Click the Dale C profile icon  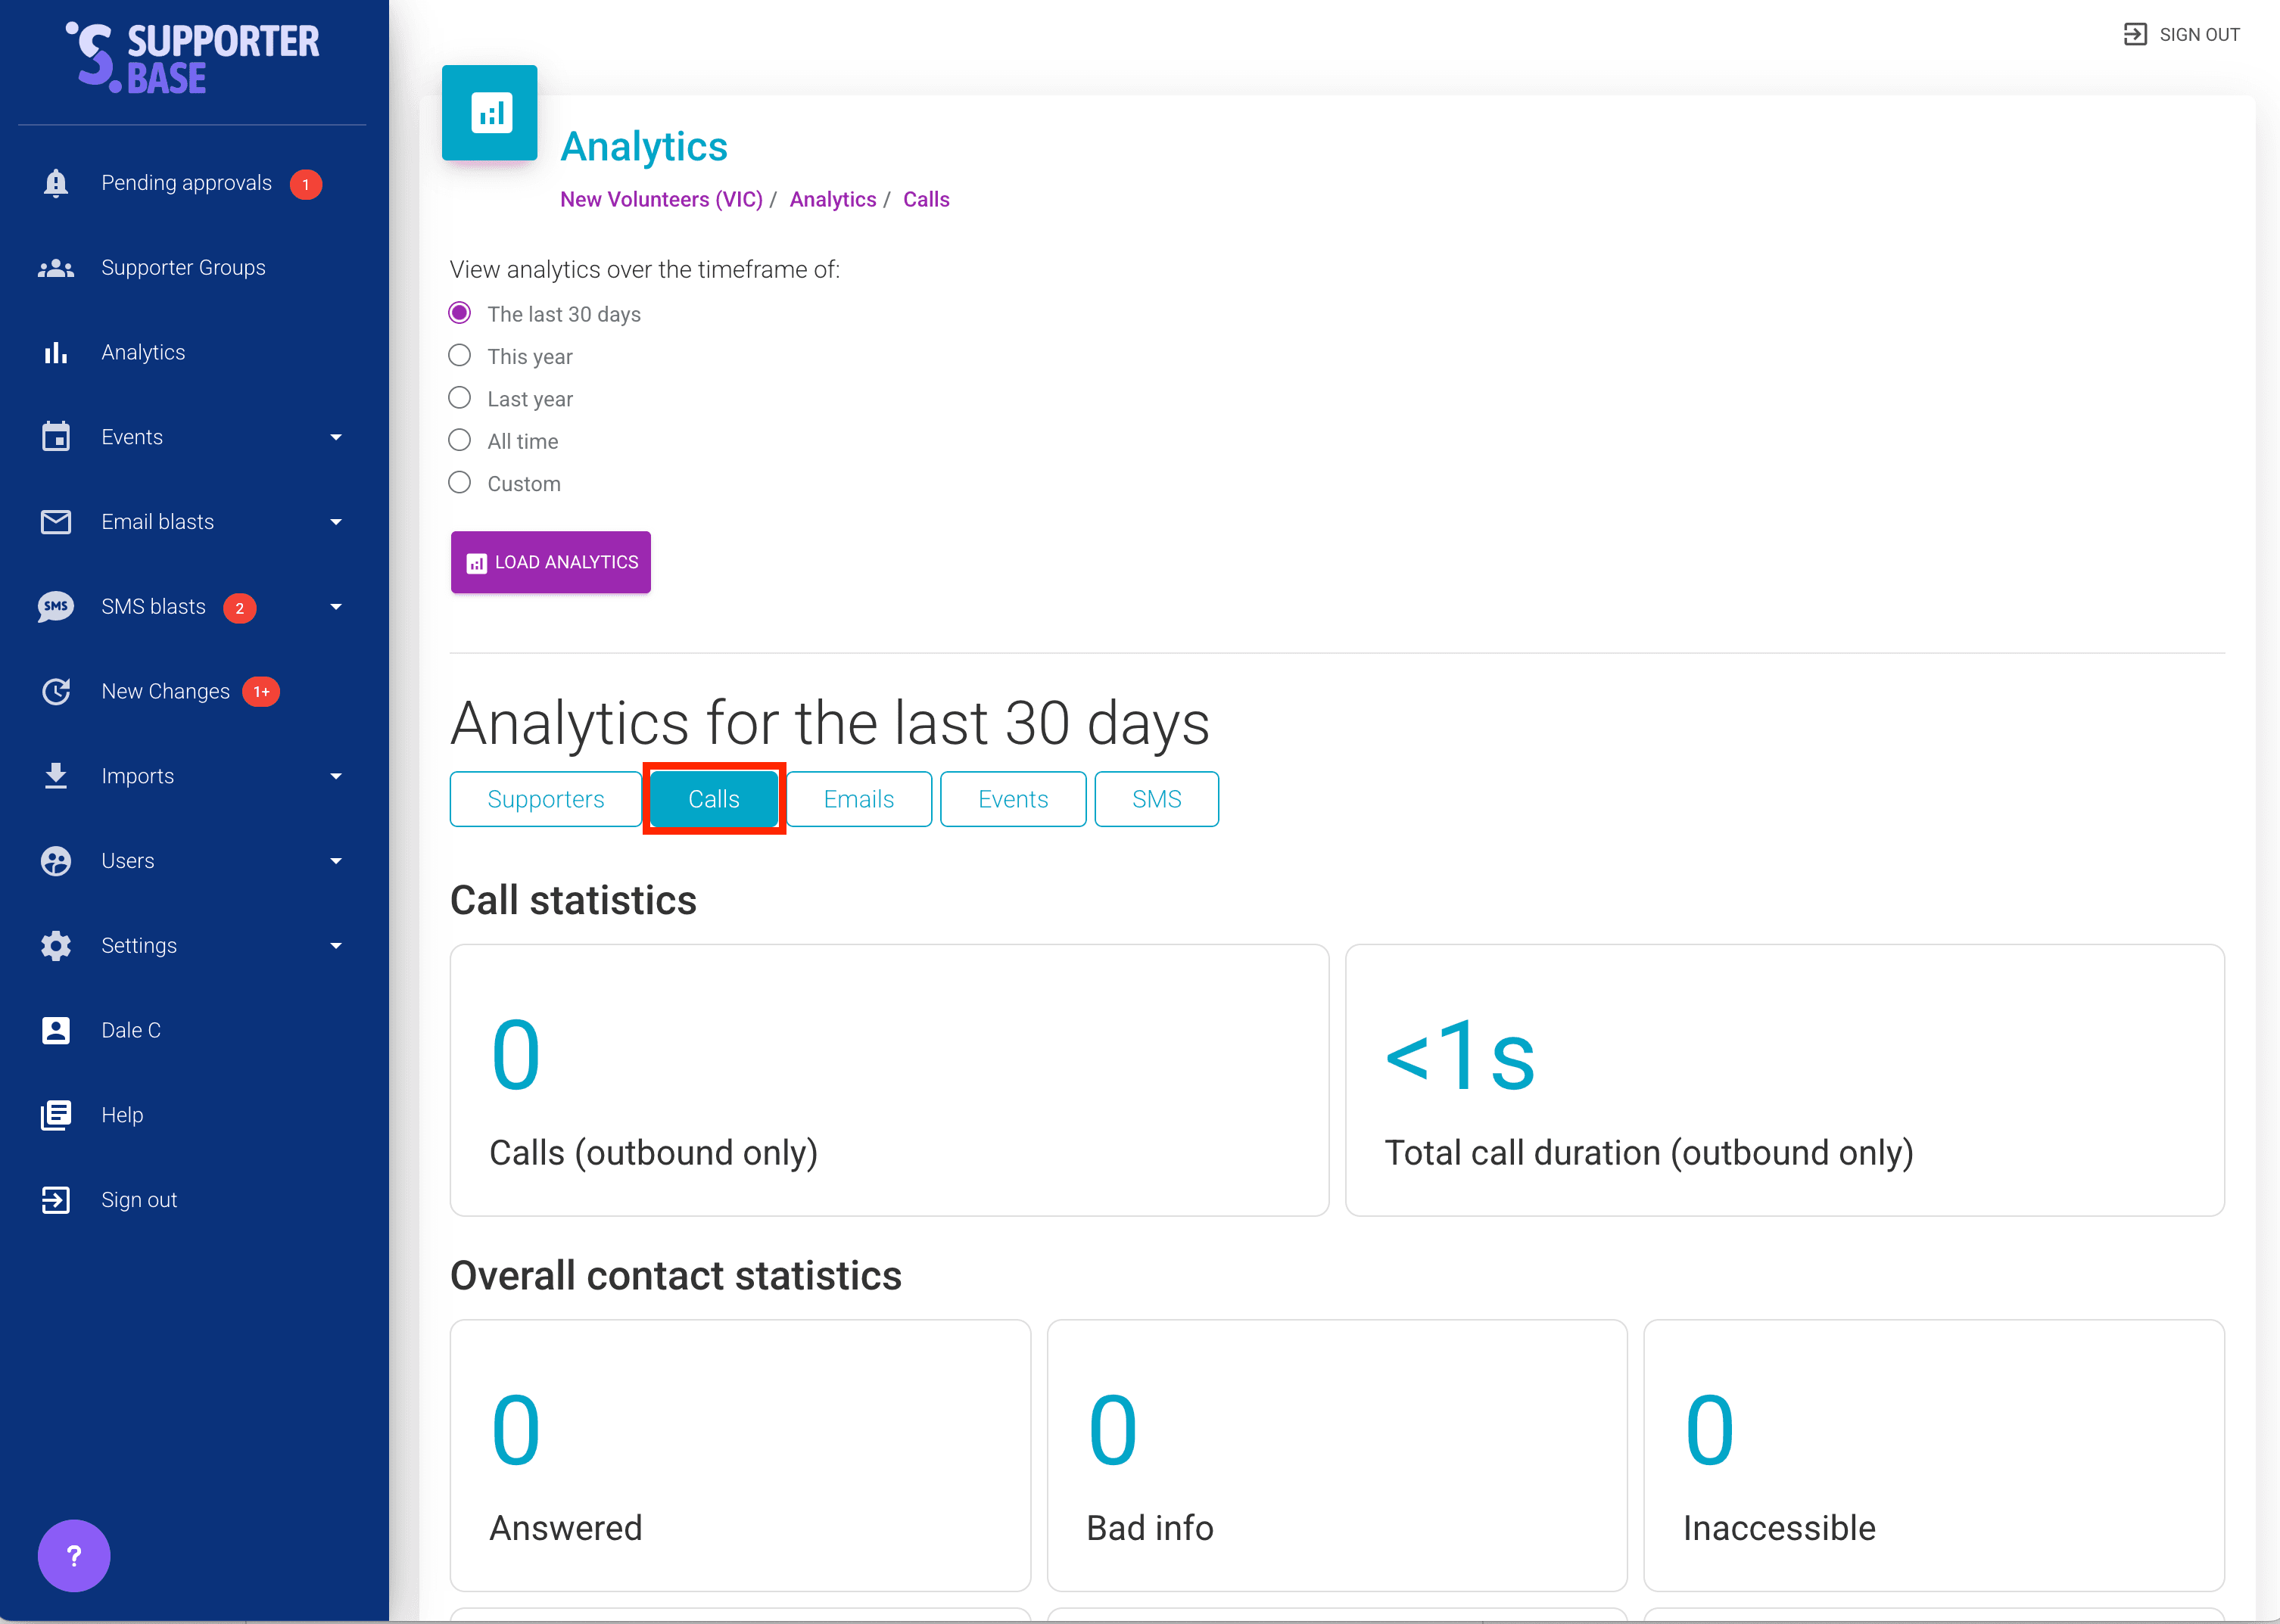56,1031
